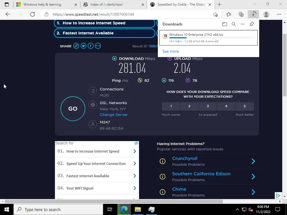
Task: Share result on Twitter
Action: tap(84, 46)
